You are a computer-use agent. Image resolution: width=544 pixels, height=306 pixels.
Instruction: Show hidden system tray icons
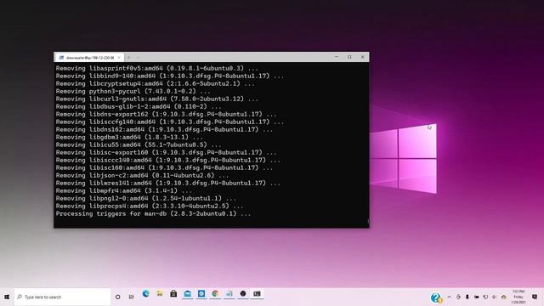coord(450,297)
